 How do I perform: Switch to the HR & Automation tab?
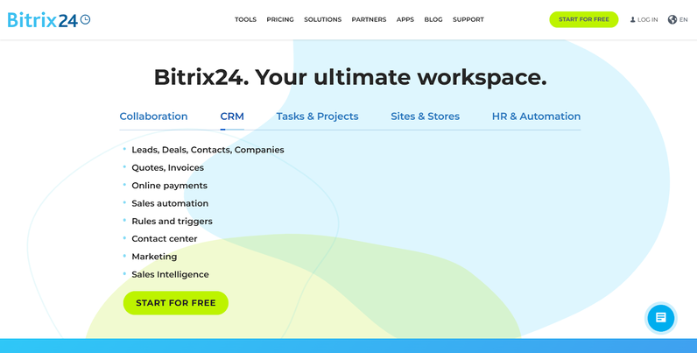536,116
